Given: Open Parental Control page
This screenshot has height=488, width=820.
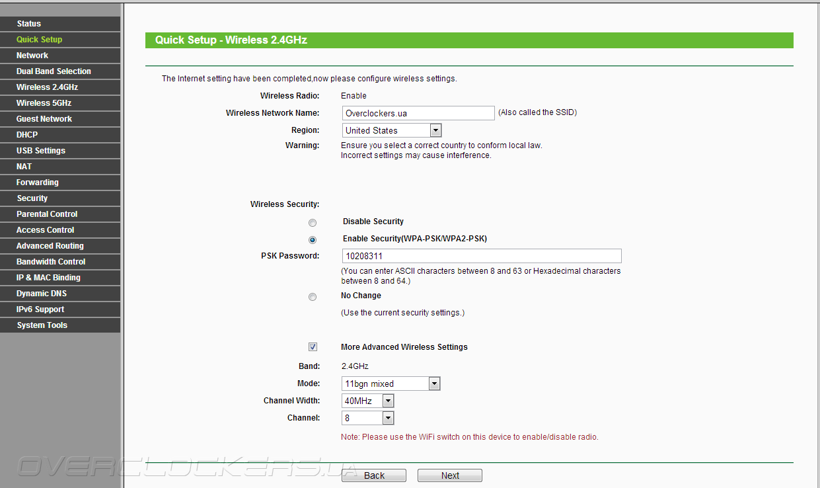Looking at the screenshot, I should point(60,214).
